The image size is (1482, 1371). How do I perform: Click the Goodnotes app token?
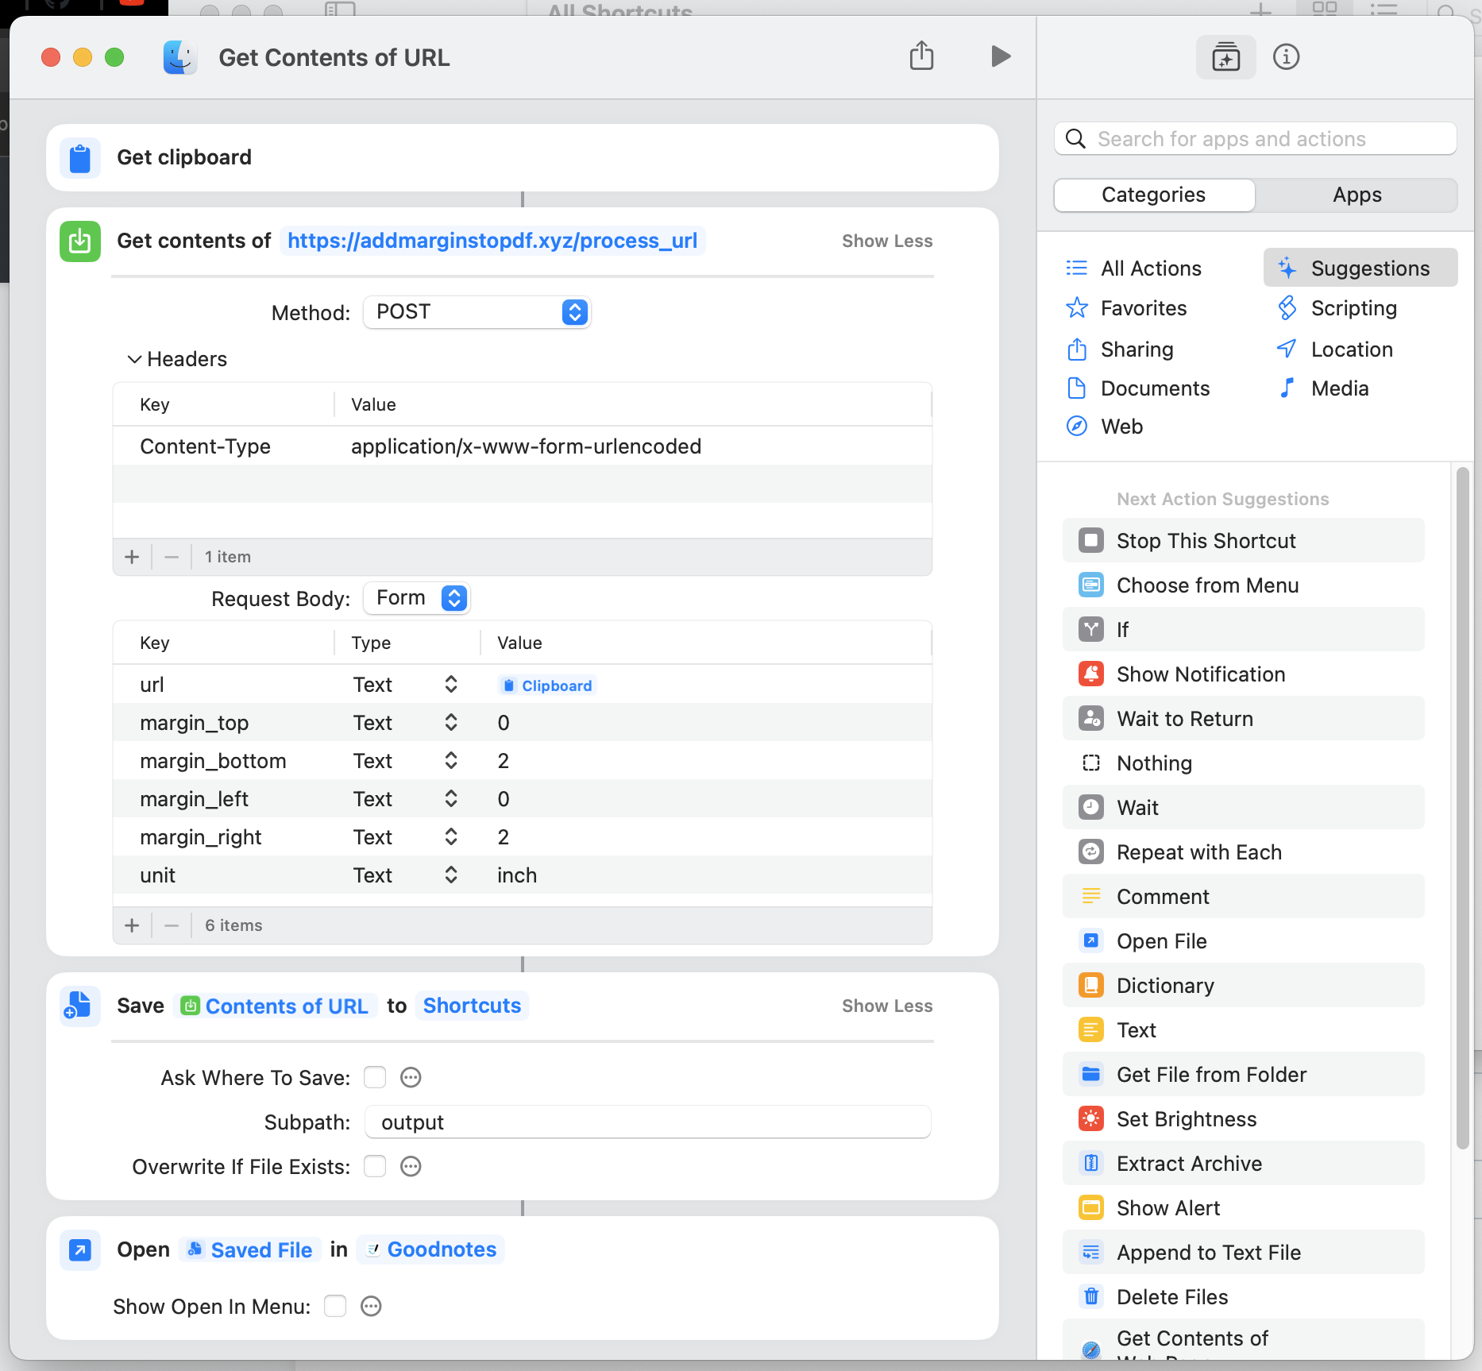pos(430,1249)
